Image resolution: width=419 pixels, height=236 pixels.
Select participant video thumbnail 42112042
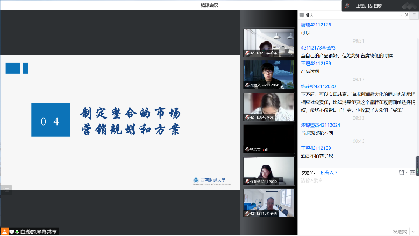pos(269,106)
